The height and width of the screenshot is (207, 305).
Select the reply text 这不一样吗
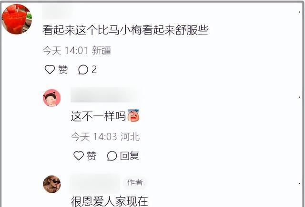(98, 116)
